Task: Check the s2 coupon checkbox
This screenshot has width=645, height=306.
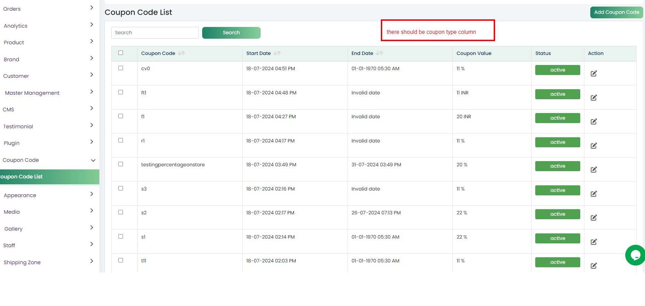Action: [x=120, y=212]
